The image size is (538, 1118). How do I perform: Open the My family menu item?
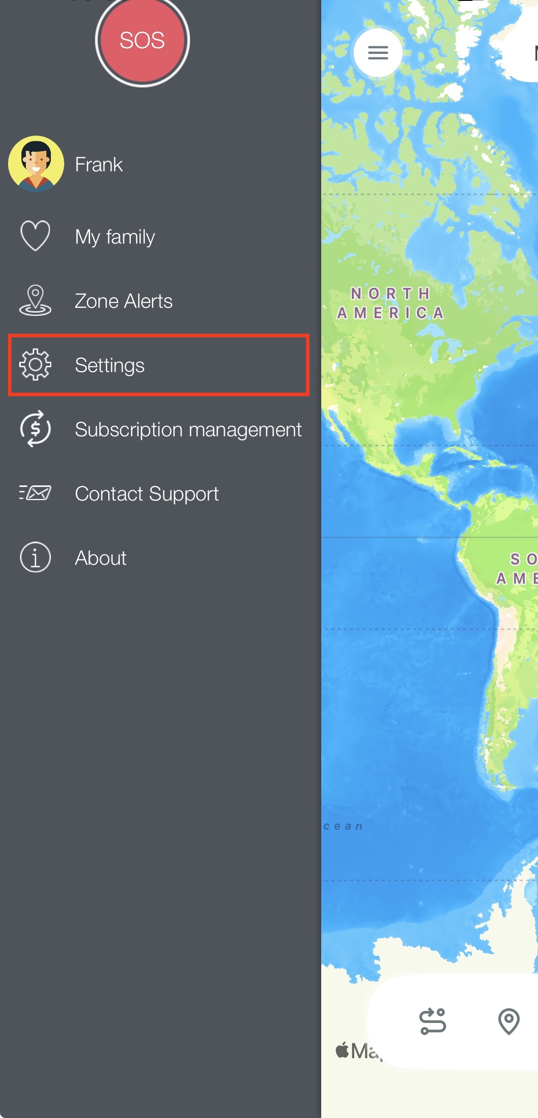click(x=115, y=237)
